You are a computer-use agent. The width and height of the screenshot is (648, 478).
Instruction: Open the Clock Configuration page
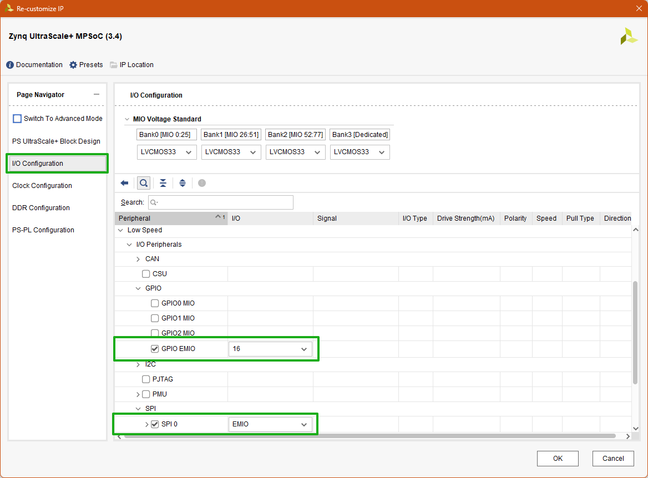click(42, 186)
